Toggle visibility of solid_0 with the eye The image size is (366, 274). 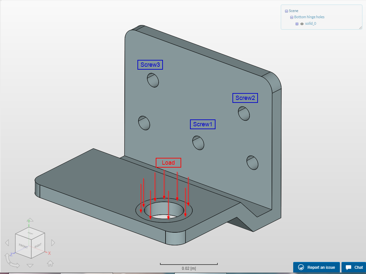coord(302,24)
